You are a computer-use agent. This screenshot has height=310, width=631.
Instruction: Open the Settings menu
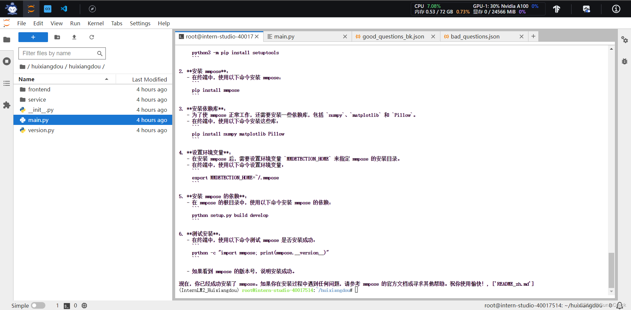[x=140, y=23]
